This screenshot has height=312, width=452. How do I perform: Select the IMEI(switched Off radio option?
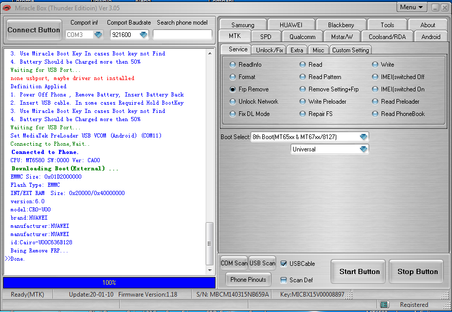pyautogui.click(x=375, y=77)
